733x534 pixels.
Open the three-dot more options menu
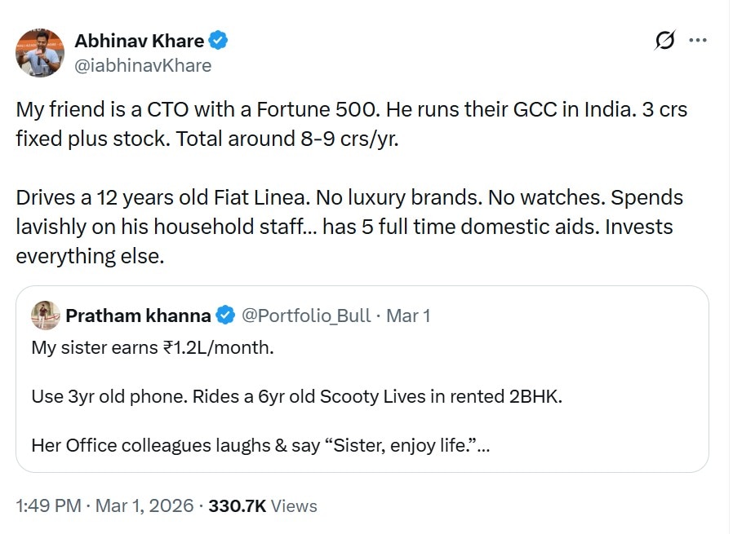tap(698, 40)
